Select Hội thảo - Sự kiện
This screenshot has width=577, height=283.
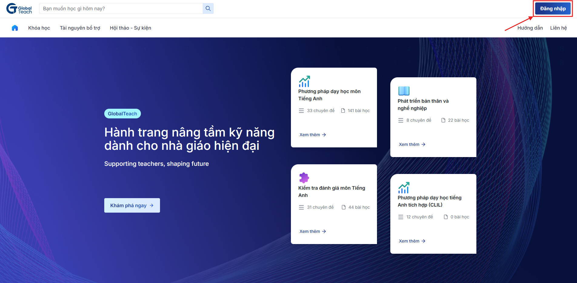click(x=130, y=27)
